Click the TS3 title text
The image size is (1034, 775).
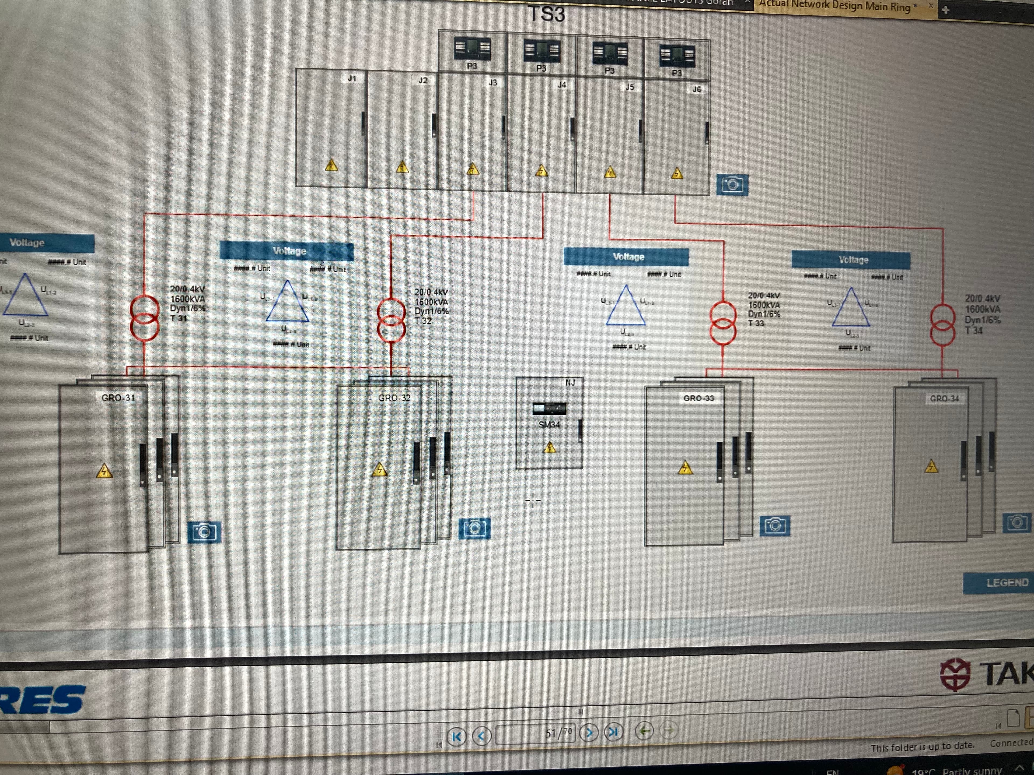click(x=546, y=14)
